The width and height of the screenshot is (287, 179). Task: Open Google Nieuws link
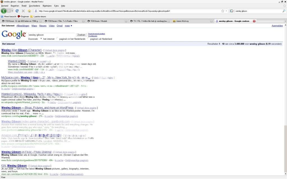pyautogui.click(x=43, y=26)
